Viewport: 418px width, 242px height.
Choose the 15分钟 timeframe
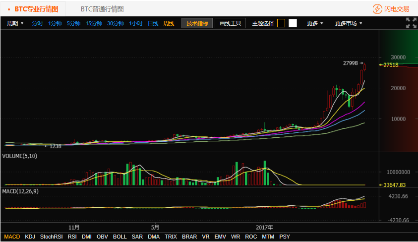(x=94, y=23)
